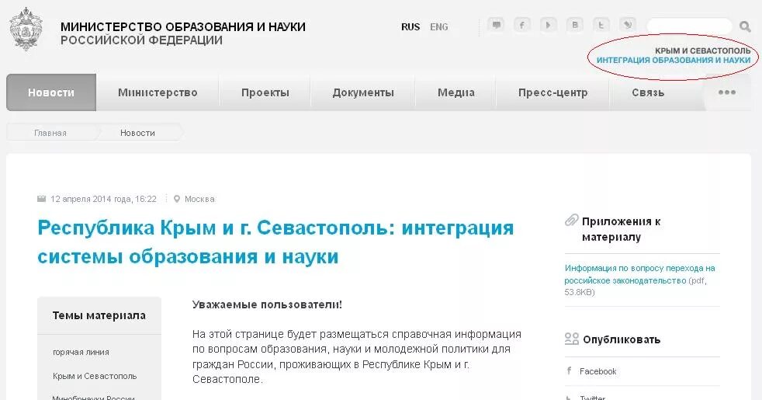This screenshot has height=400, width=762.
Task: Open the VKontakte 'B' icon in header
Action: (x=575, y=25)
